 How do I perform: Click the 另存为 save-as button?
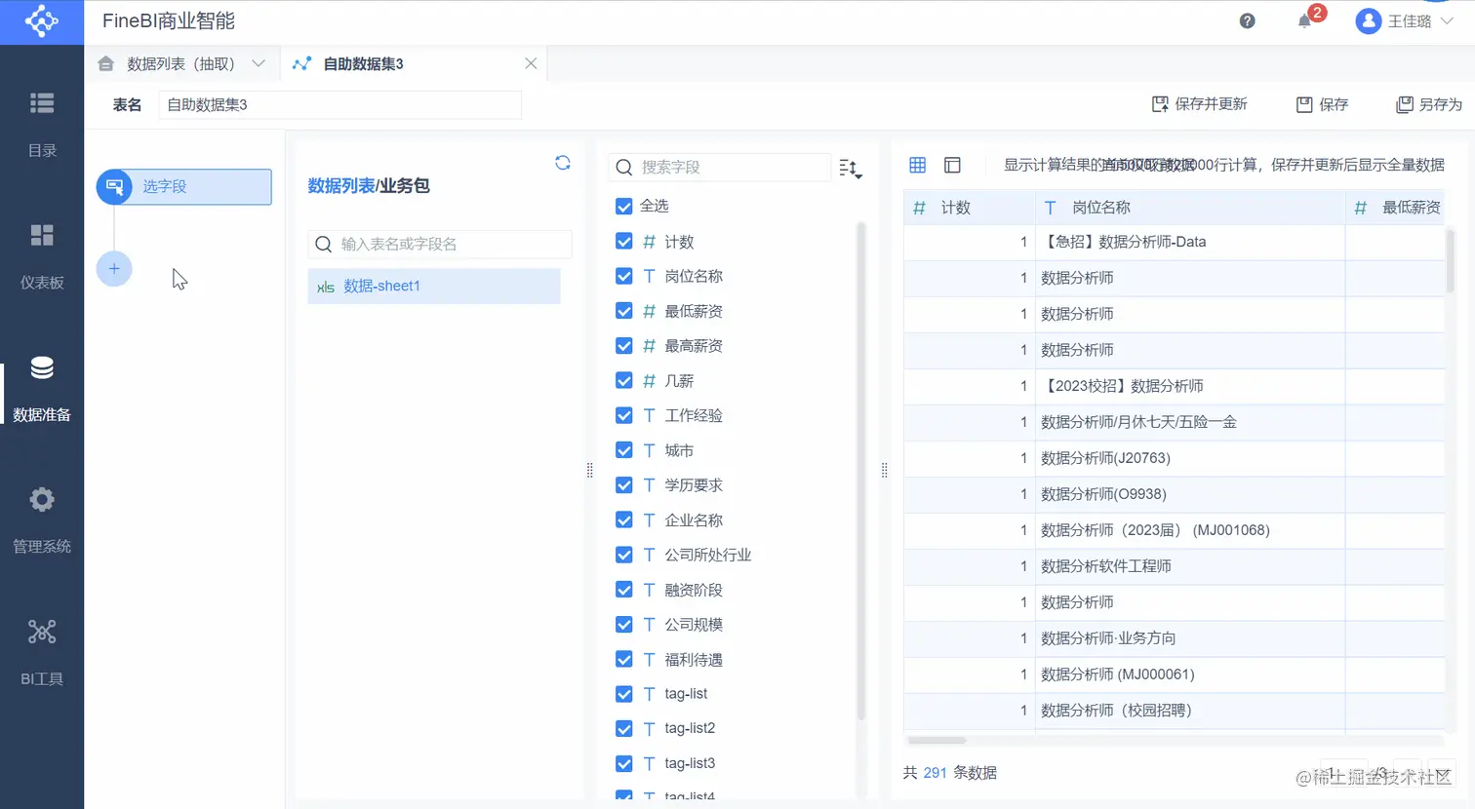pos(1429,104)
